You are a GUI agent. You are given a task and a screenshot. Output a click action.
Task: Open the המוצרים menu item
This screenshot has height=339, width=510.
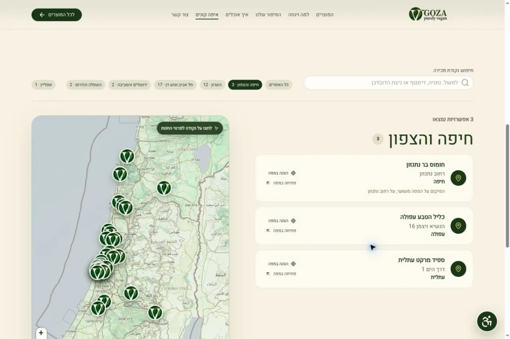pos(325,15)
